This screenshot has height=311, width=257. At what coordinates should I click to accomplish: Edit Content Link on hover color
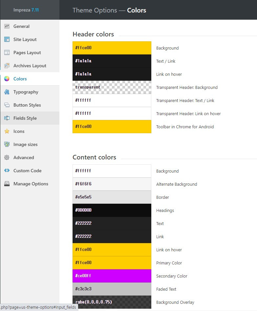tap(112, 249)
